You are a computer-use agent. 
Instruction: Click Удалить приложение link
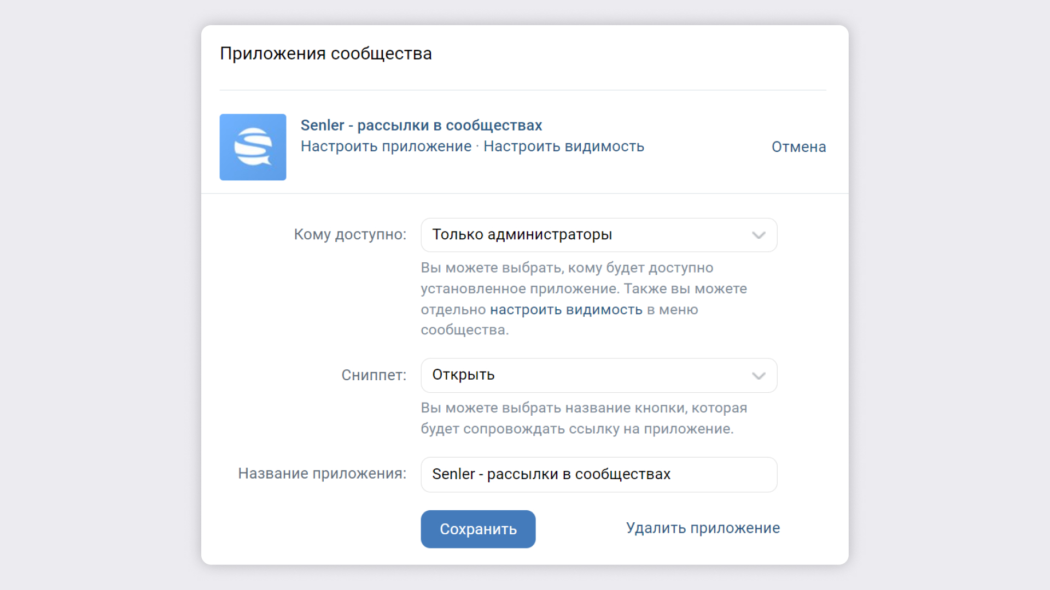click(703, 528)
